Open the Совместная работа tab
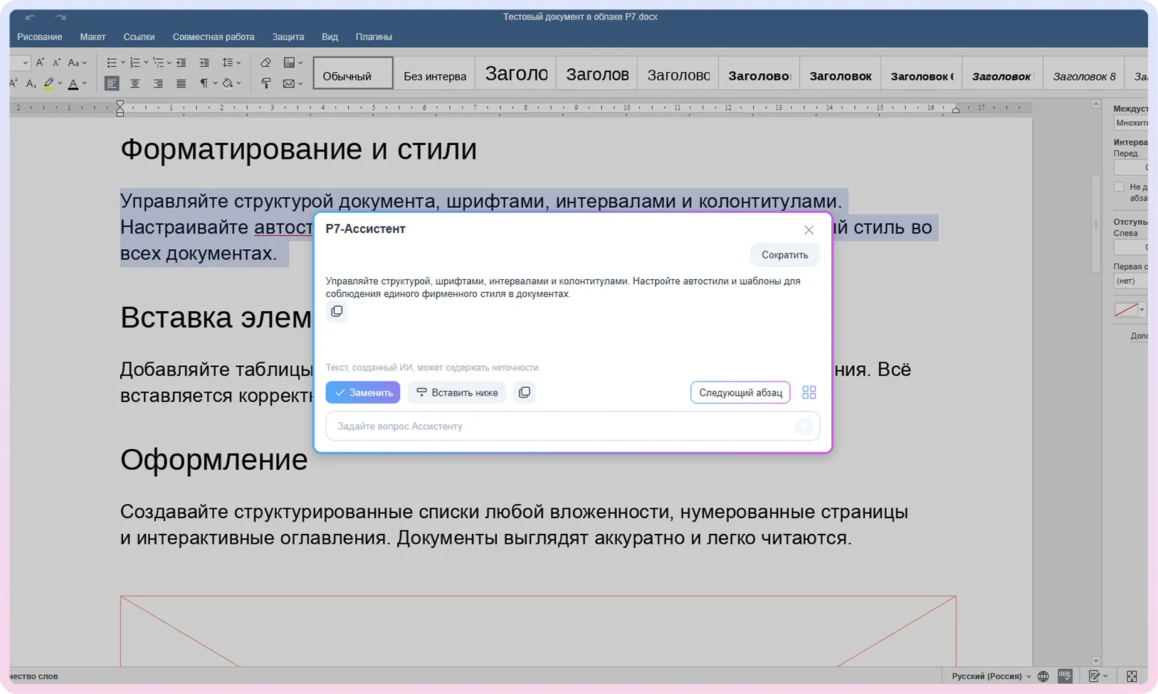1158x694 pixels. (213, 37)
